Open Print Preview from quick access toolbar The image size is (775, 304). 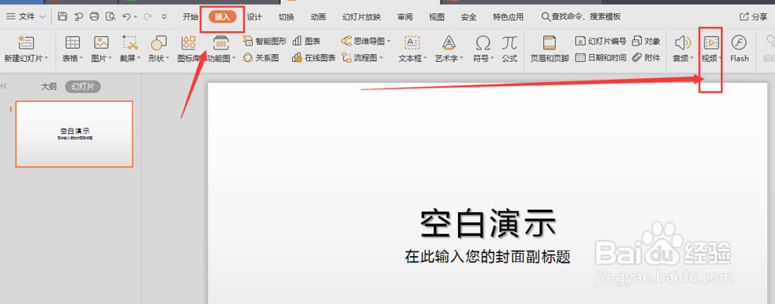(110, 17)
